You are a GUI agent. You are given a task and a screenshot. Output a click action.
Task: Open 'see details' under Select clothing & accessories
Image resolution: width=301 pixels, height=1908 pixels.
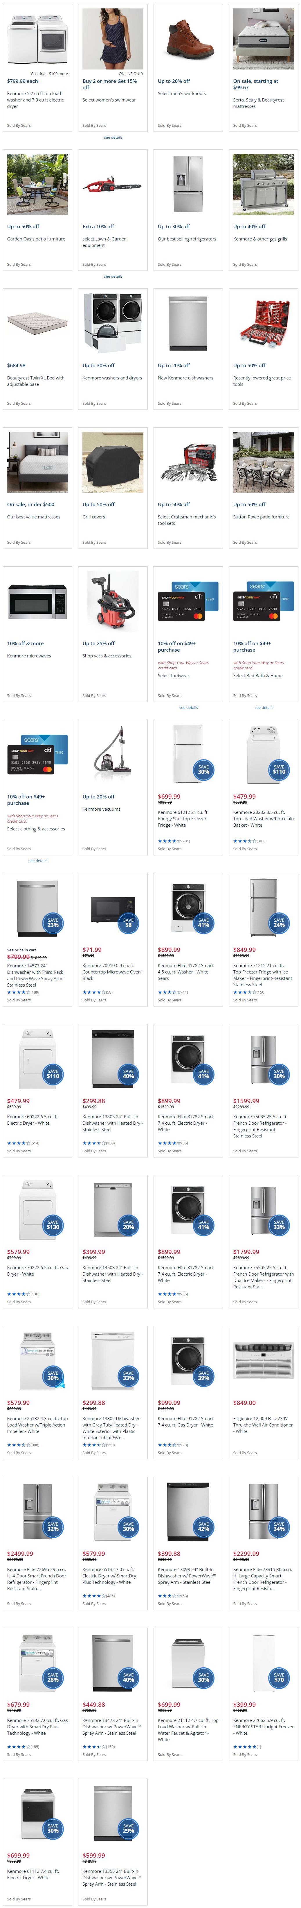(38, 861)
